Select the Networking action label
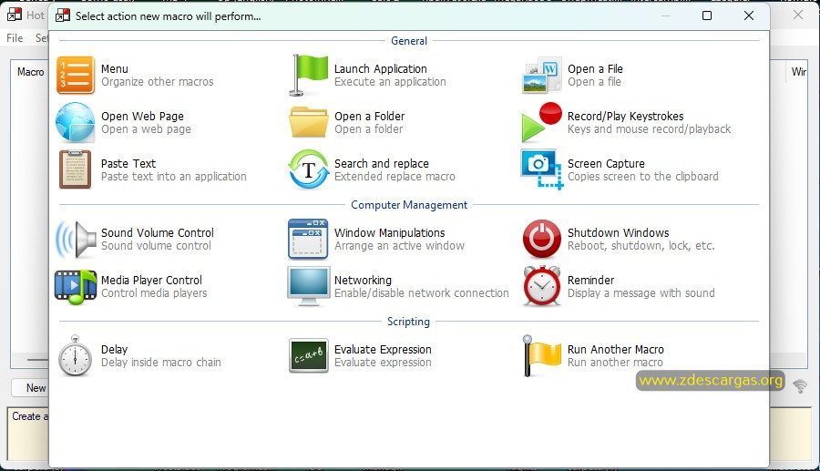 click(363, 281)
